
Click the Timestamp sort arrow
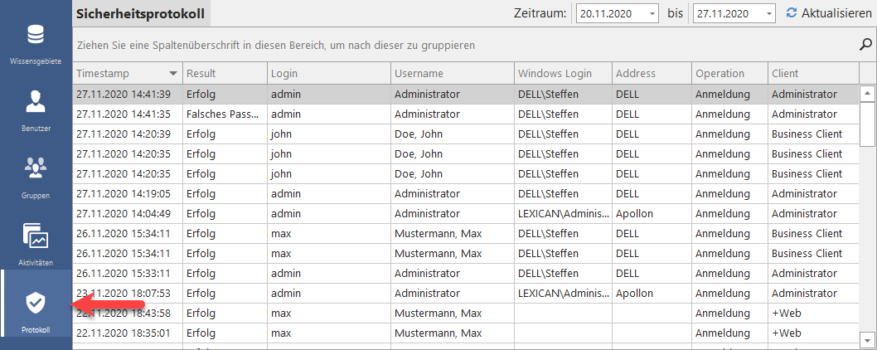click(172, 74)
